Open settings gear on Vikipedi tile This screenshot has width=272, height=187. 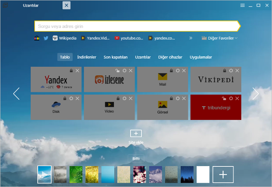pos(231,71)
